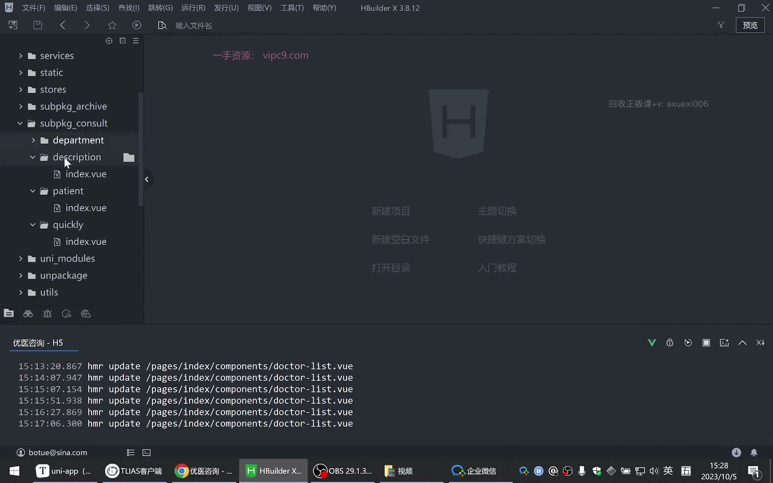
Task: Open the Windows Start button
Action: (x=14, y=471)
